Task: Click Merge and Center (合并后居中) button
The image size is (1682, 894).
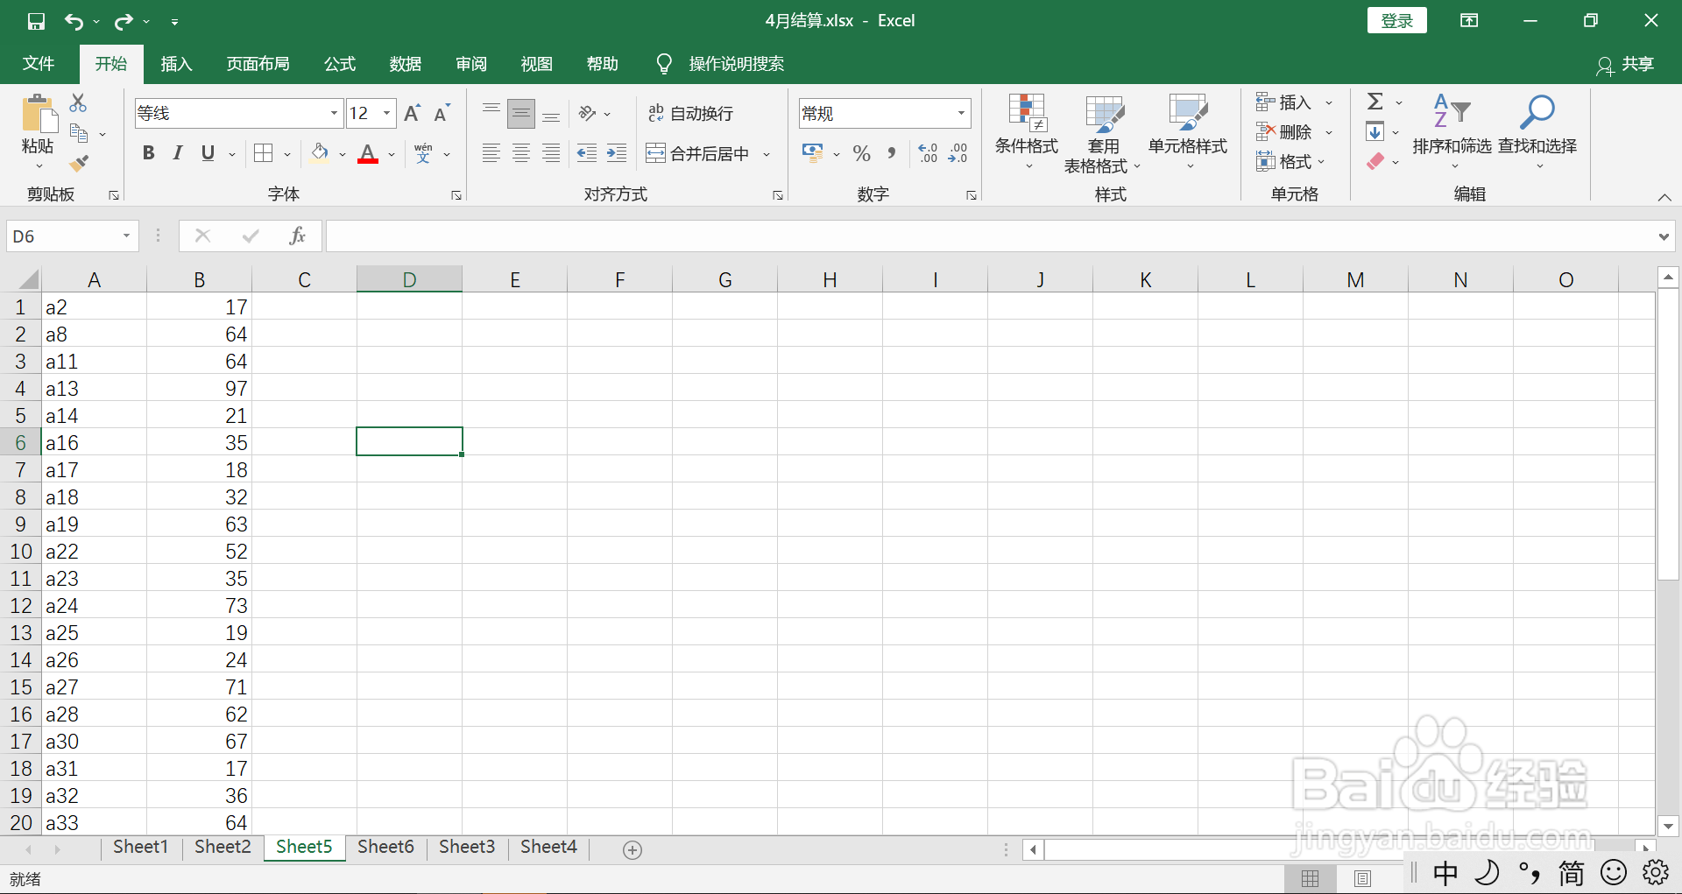Action: (698, 154)
